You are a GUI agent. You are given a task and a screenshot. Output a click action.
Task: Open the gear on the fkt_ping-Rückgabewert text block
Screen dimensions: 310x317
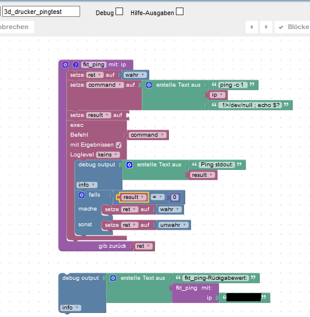click(x=113, y=278)
